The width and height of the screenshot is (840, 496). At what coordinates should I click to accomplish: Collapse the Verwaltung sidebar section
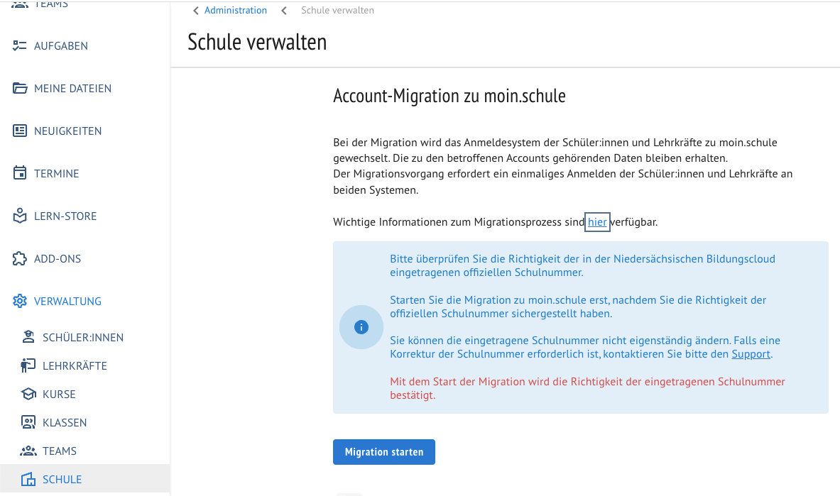tap(67, 302)
